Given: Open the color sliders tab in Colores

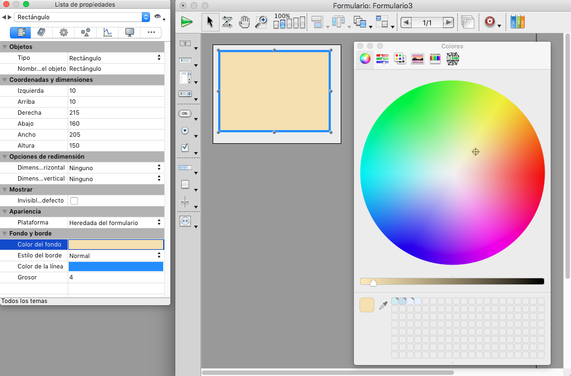Looking at the screenshot, I should click(382, 59).
